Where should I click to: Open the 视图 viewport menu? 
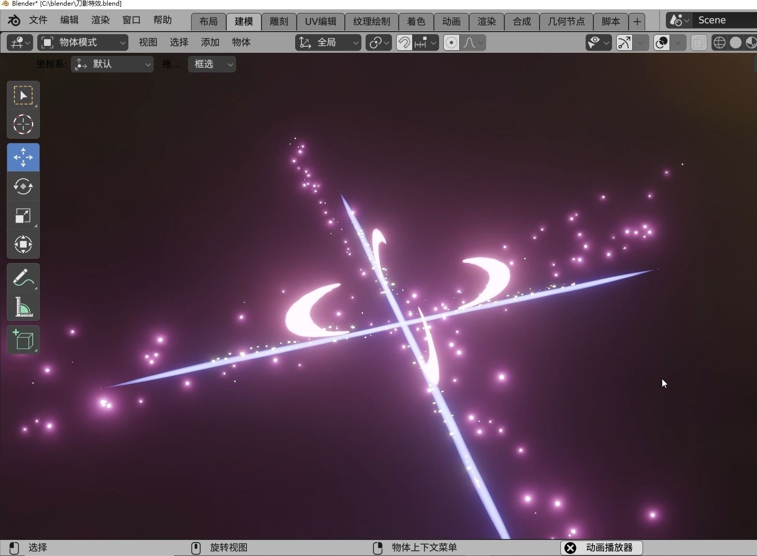point(148,42)
